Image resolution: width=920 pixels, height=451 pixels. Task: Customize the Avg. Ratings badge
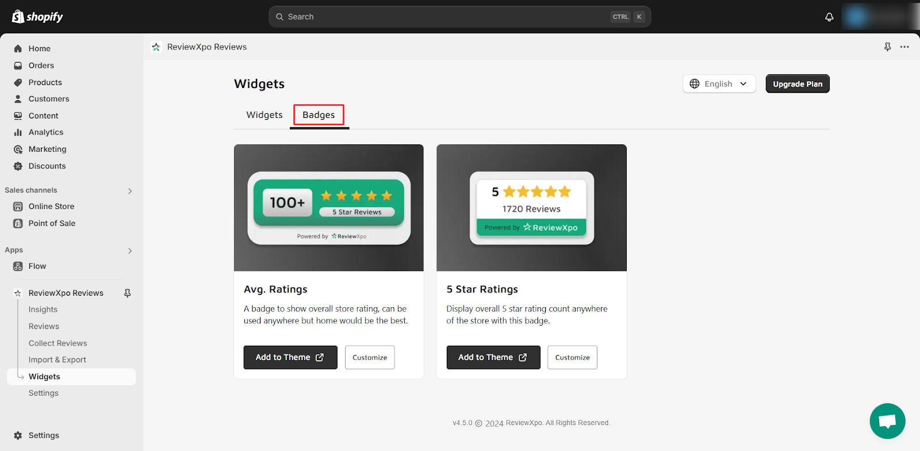(370, 357)
